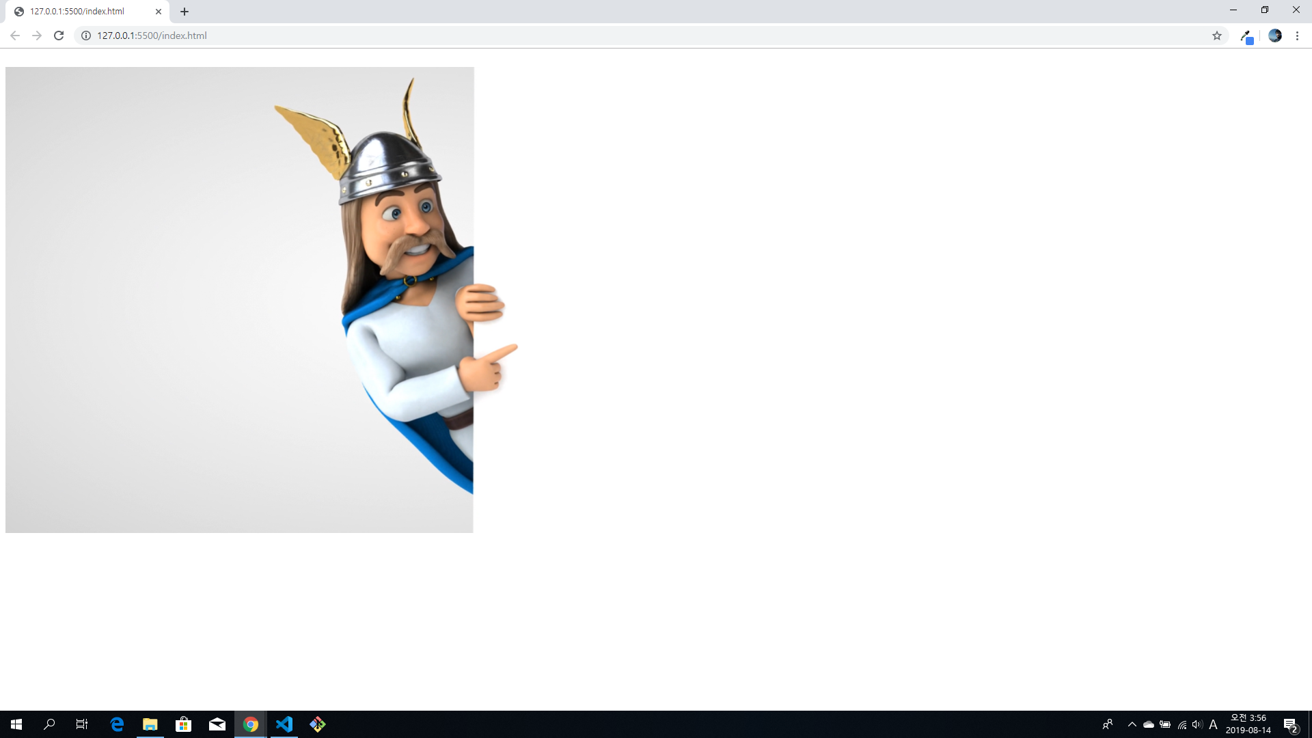Bookmark this page with the star icon
The image size is (1312, 738).
[1217, 36]
